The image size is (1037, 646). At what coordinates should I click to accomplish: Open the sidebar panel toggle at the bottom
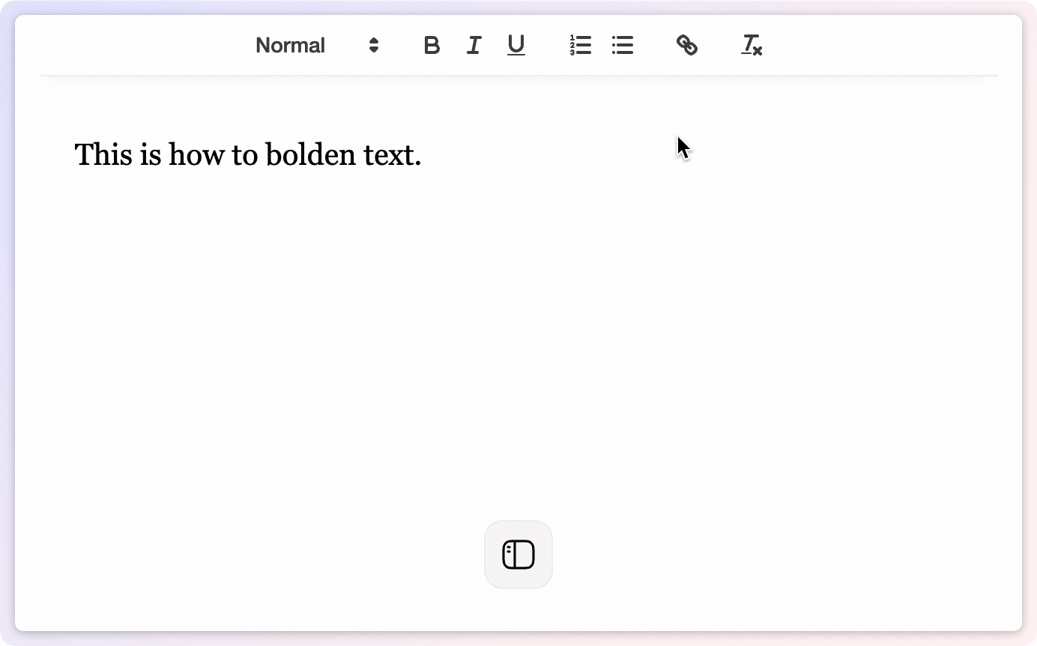point(518,555)
